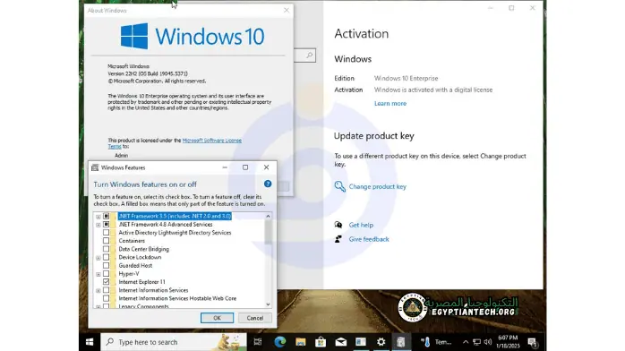Image resolution: width=625 pixels, height=351 pixels.
Task: Open the notification center icon
Action: coord(533,342)
